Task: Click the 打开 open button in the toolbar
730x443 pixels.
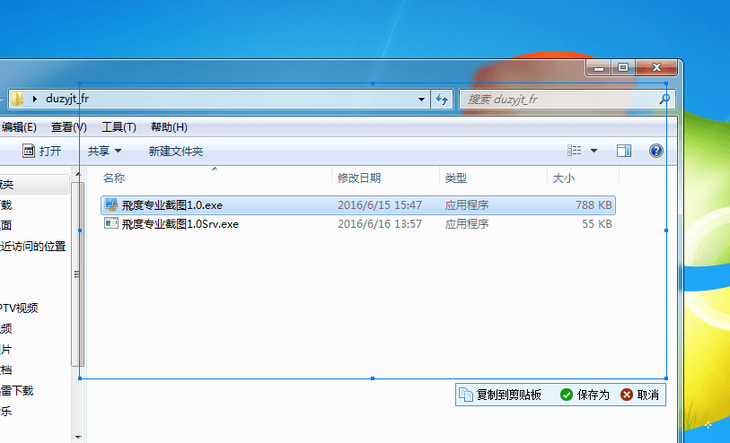Action: pyautogui.click(x=41, y=152)
